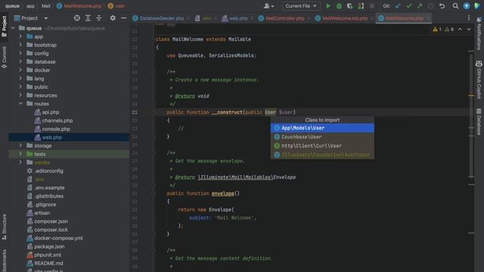Screen dimensions: 484x272
Task: Switch to MailController.php tab
Action: click(284, 18)
